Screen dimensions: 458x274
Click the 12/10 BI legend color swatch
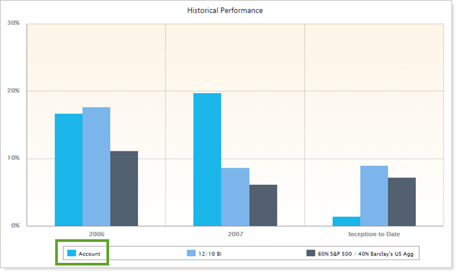(x=191, y=253)
